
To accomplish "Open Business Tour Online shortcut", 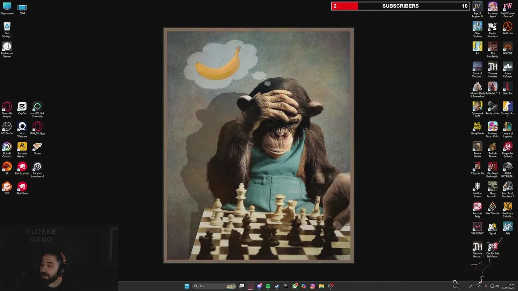I will coord(493,130).
